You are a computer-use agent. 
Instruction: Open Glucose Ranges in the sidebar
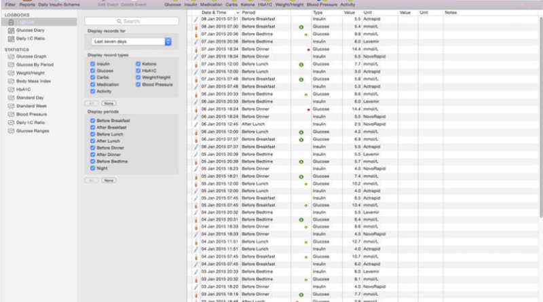32,130
